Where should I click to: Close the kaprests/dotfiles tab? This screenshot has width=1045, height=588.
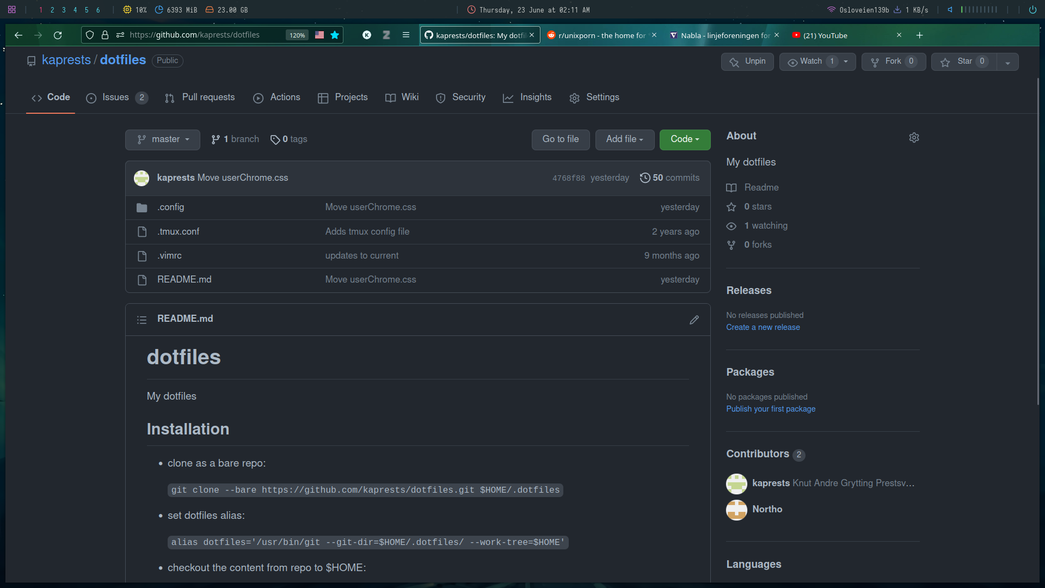[532, 35]
